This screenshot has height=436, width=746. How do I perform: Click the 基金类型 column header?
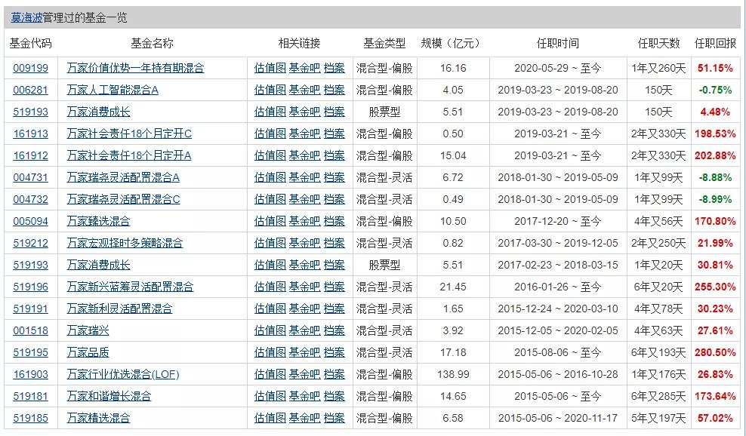(384, 43)
